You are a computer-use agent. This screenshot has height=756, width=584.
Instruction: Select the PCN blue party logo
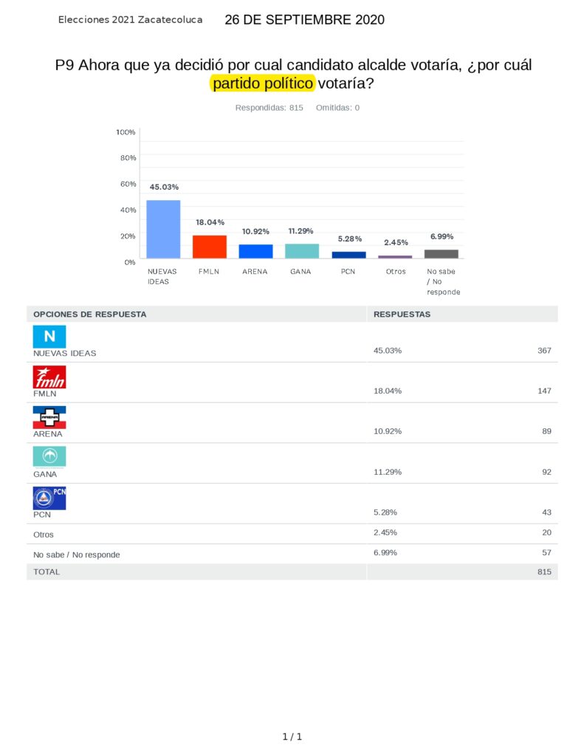pos(49,498)
